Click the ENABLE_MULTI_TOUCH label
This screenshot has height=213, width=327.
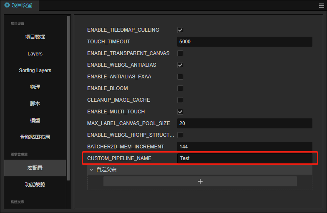point(116,112)
